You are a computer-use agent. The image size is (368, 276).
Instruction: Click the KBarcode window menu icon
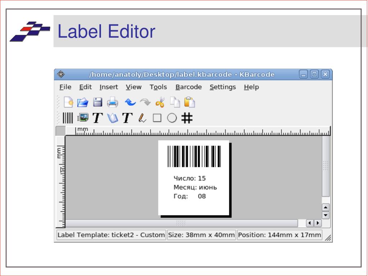pyautogui.click(x=61, y=74)
